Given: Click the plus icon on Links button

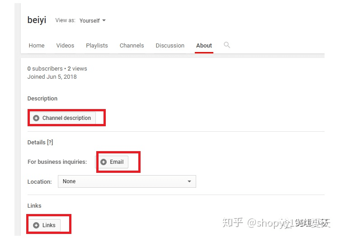Looking at the screenshot, I should (36, 225).
